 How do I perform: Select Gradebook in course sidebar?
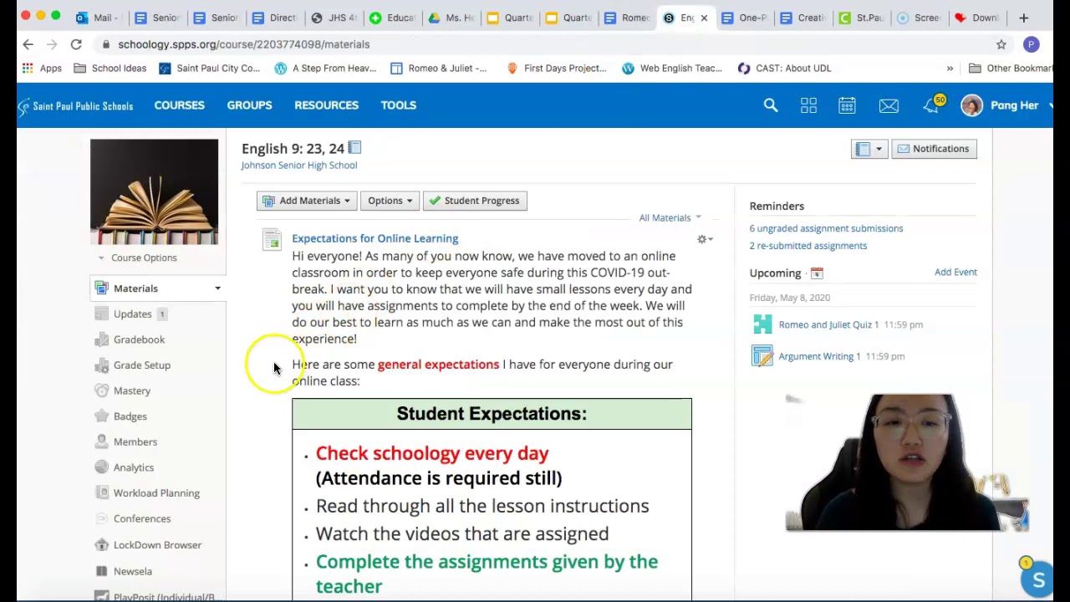click(139, 339)
